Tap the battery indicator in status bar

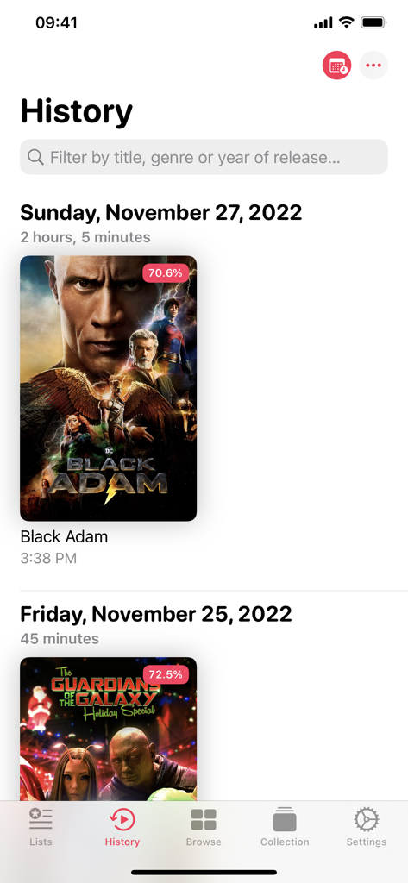click(373, 22)
